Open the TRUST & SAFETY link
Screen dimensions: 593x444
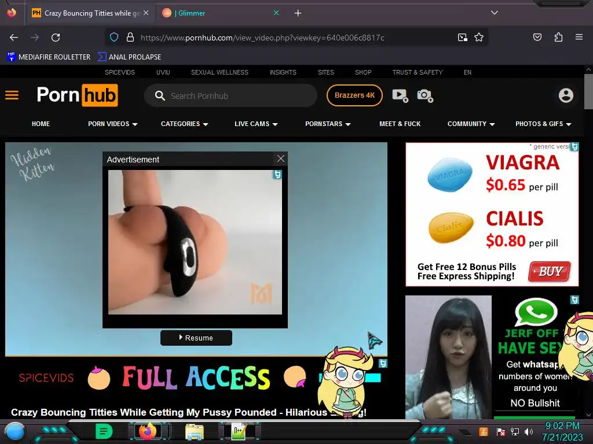pyautogui.click(x=417, y=72)
